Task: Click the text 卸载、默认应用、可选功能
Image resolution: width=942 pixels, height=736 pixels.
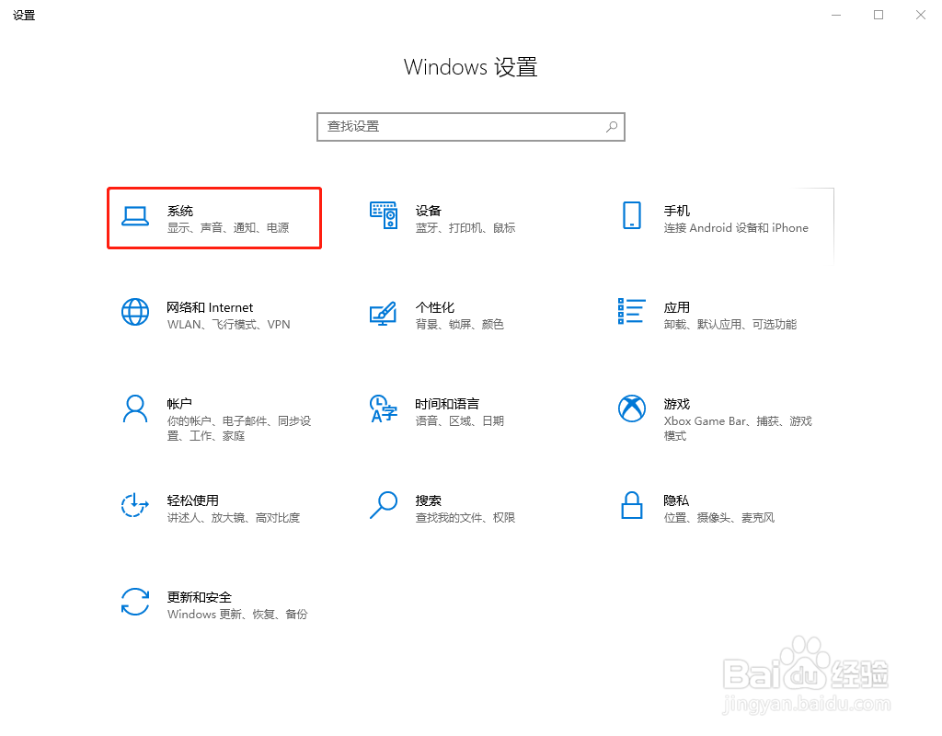Action: (x=730, y=325)
